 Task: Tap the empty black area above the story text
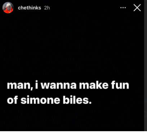tap(72, 46)
